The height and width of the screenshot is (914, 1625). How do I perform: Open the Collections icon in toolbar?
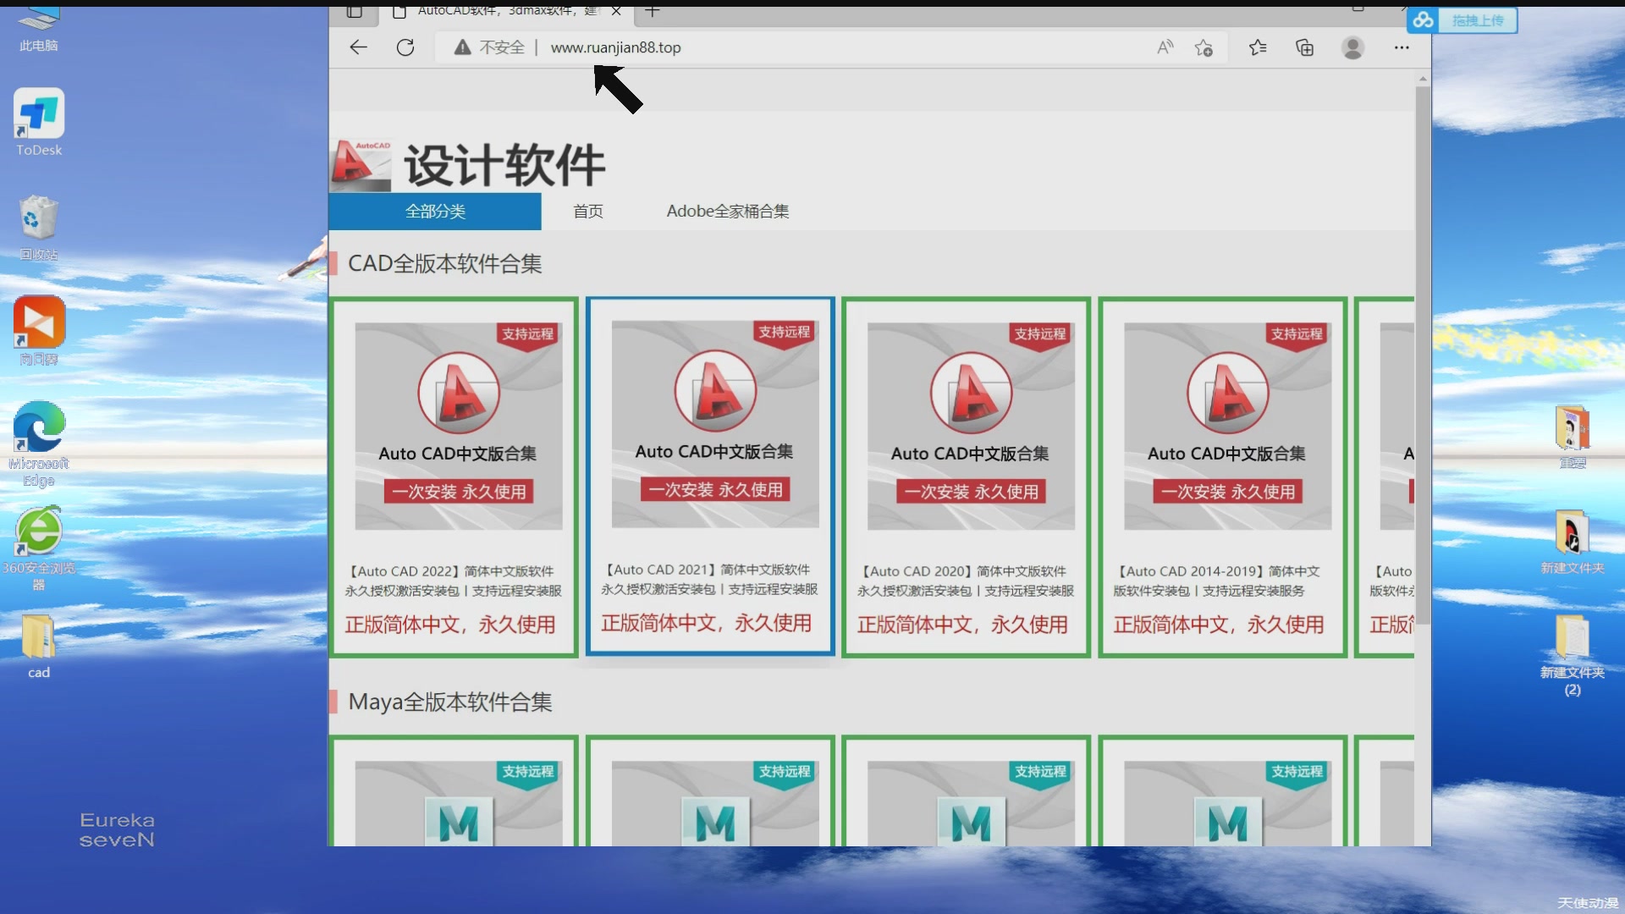tap(1305, 47)
